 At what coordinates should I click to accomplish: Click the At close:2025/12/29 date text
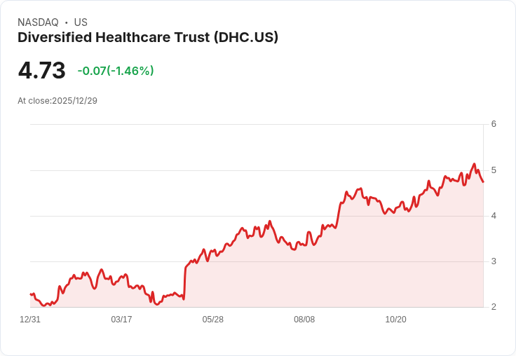pyautogui.click(x=57, y=101)
